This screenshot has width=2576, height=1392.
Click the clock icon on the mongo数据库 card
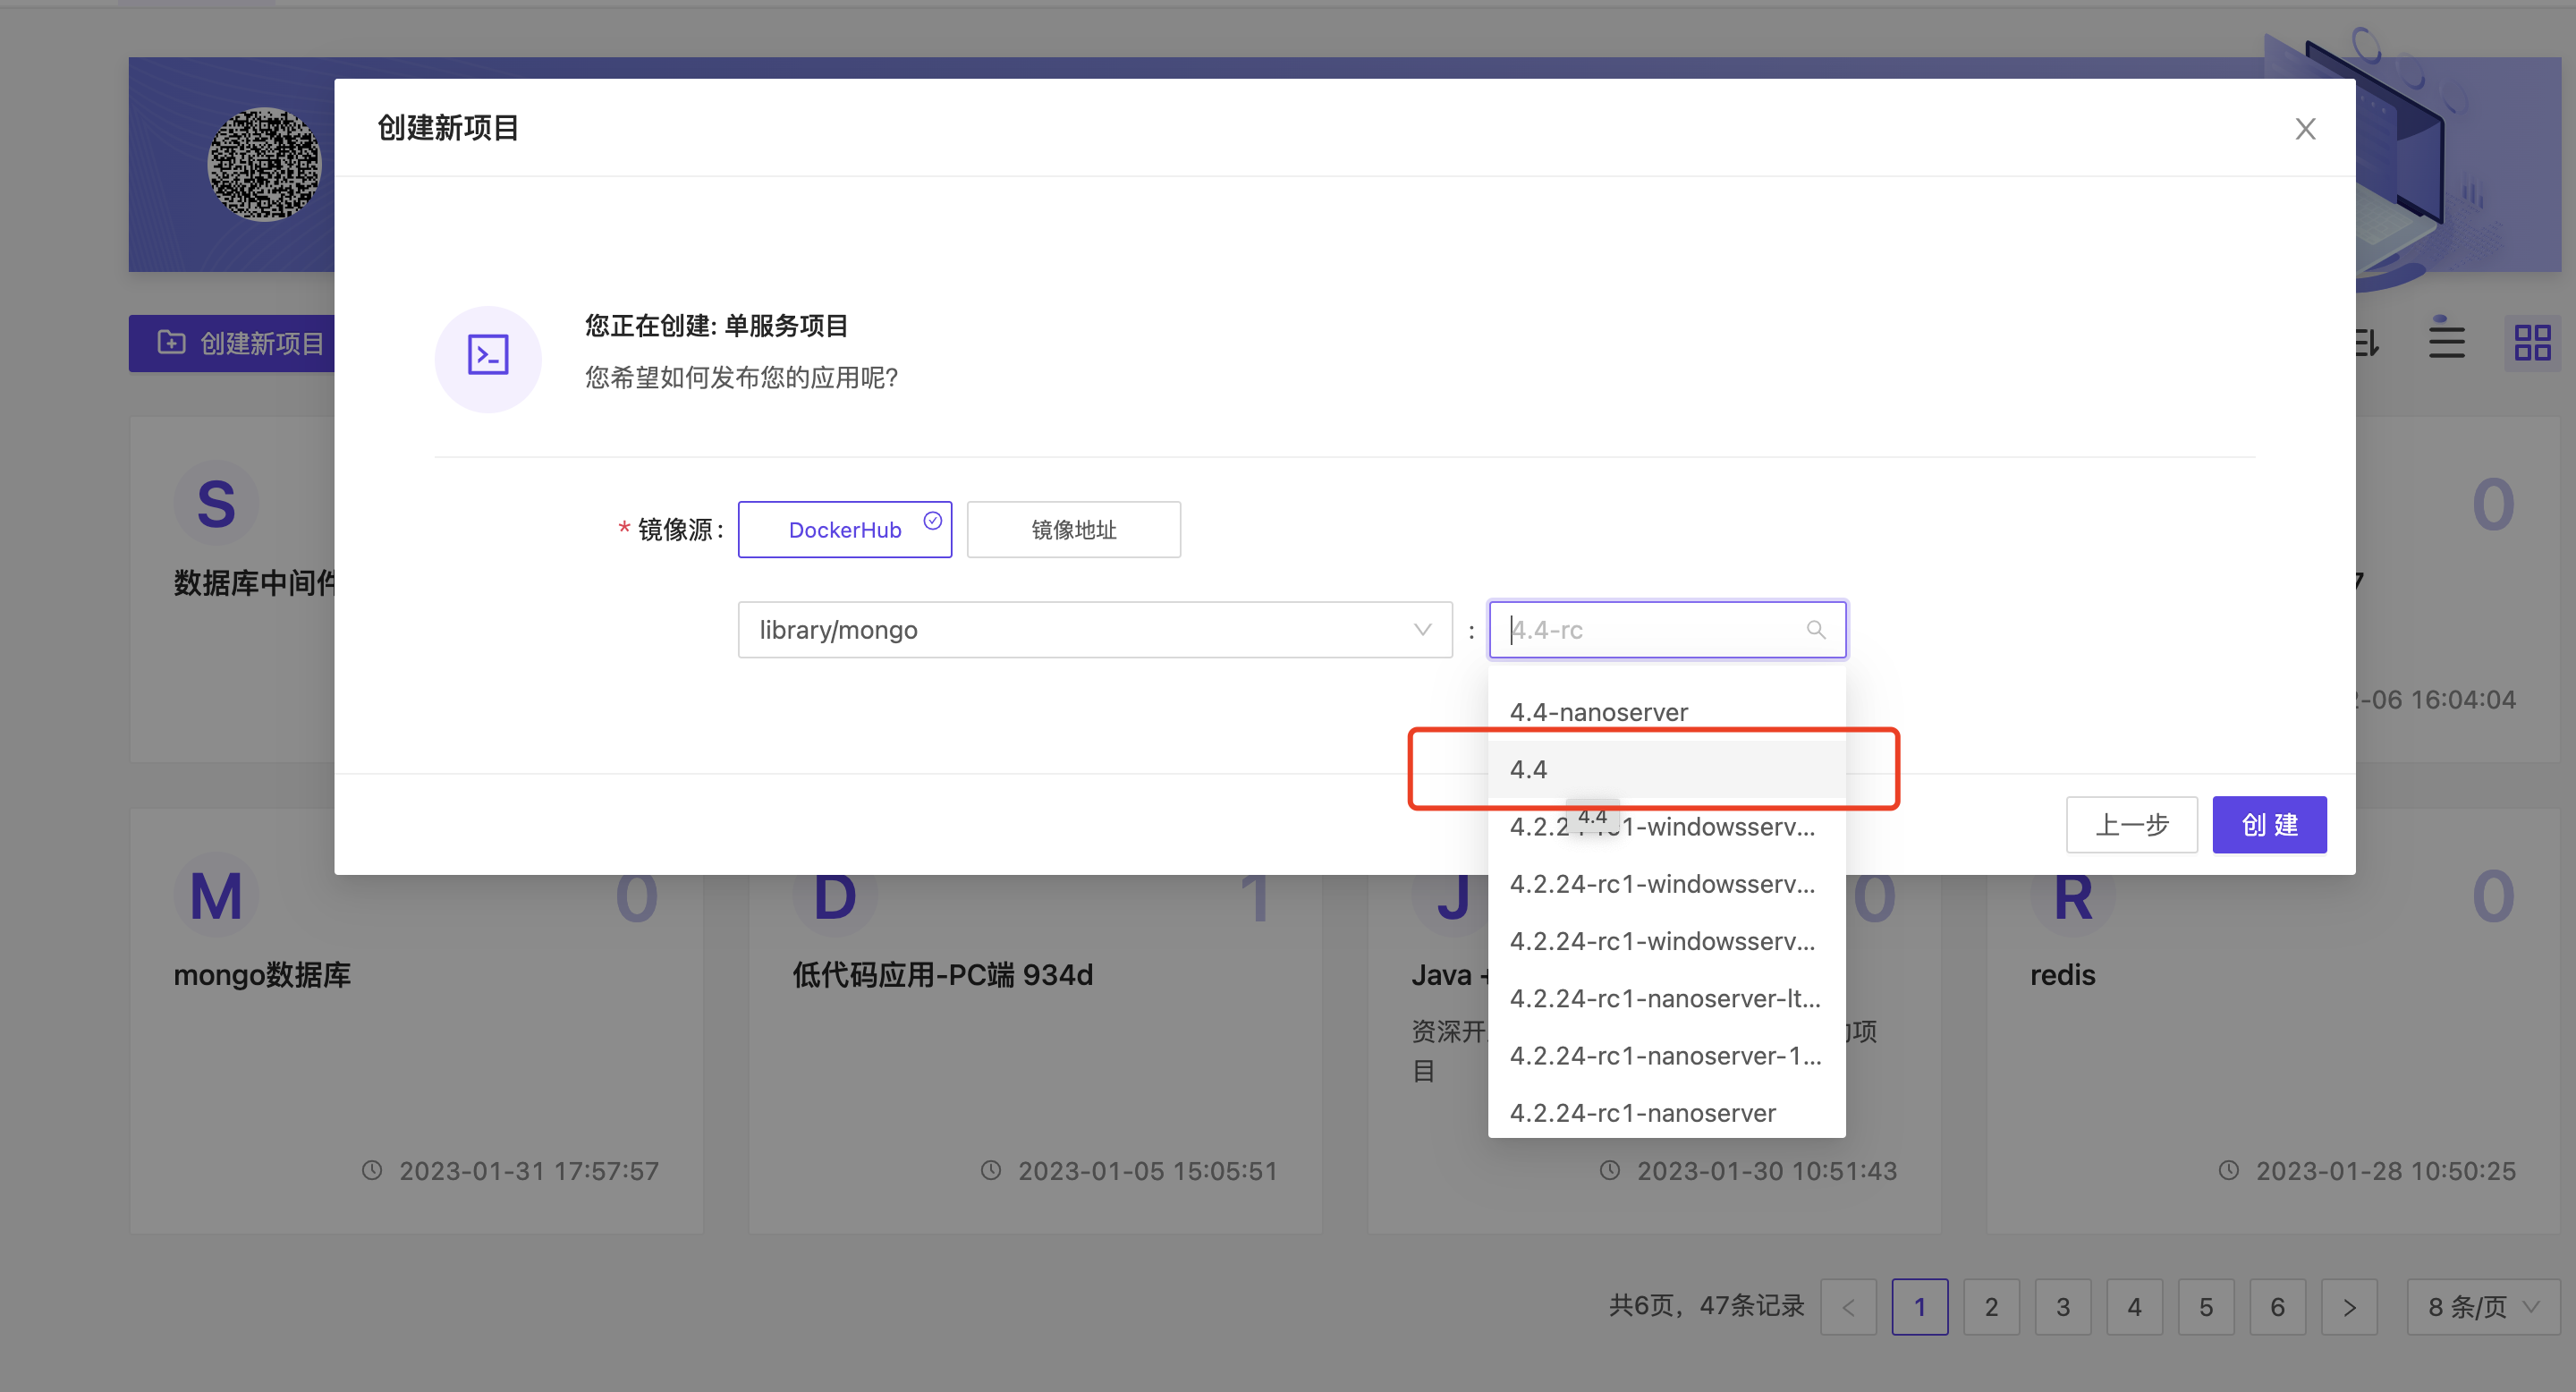(x=374, y=1171)
